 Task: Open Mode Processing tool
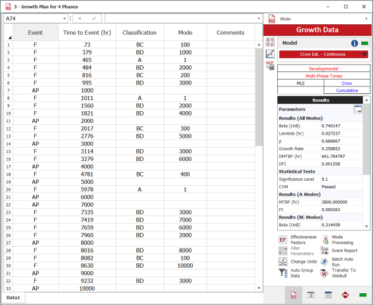pyautogui.click(x=326, y=240)
